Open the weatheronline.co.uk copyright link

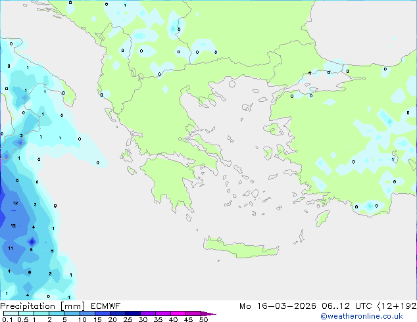click(361, 316)
